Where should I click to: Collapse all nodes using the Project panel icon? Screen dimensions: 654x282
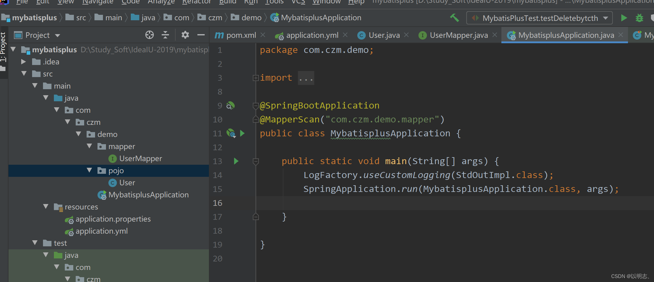pos(165,35)
